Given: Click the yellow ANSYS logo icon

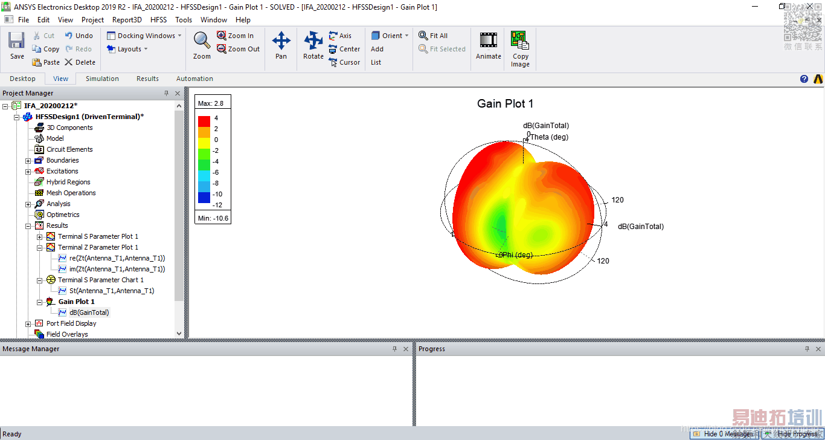Looking at the screenshot, I should [818, 79].
